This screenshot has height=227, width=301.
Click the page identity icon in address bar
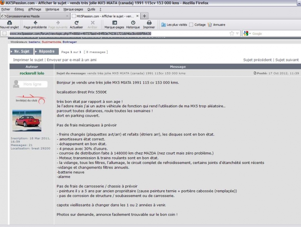pyautogui.click(x=4, y=33)
